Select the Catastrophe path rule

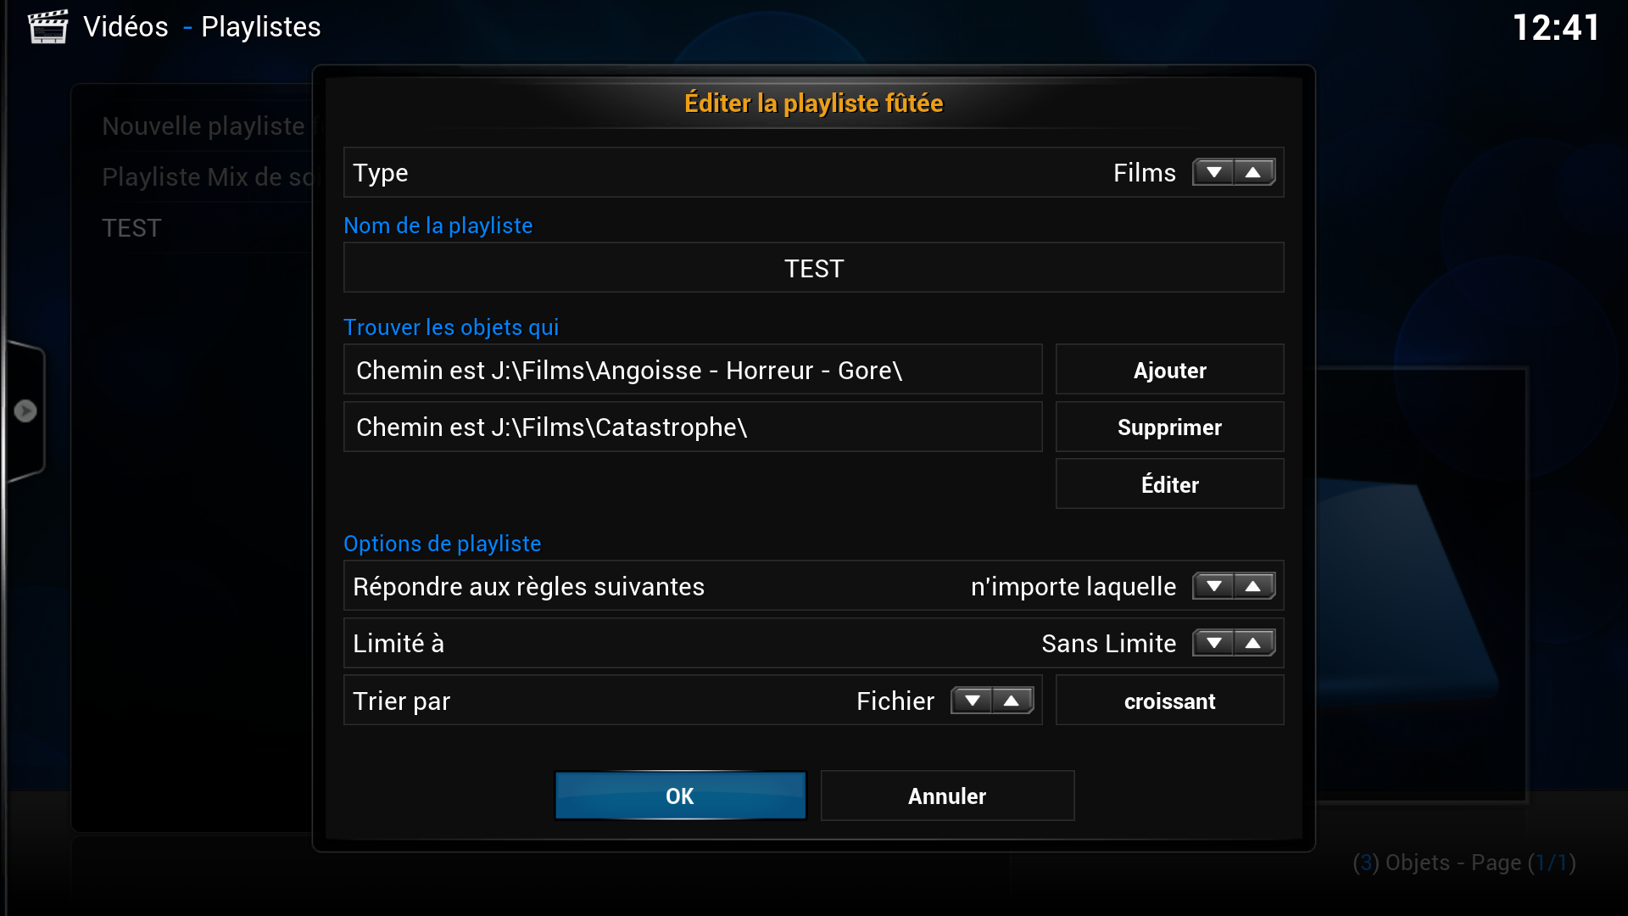point(693,427)
